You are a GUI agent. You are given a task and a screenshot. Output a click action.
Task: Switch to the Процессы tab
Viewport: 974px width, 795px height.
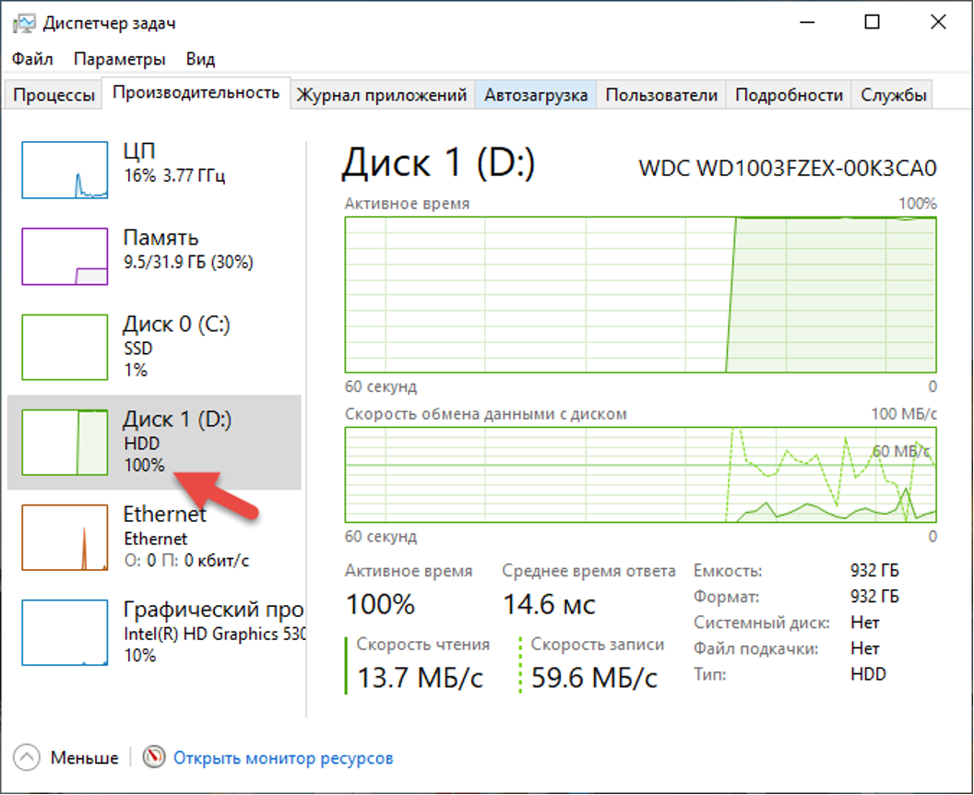tap(53, 93)
